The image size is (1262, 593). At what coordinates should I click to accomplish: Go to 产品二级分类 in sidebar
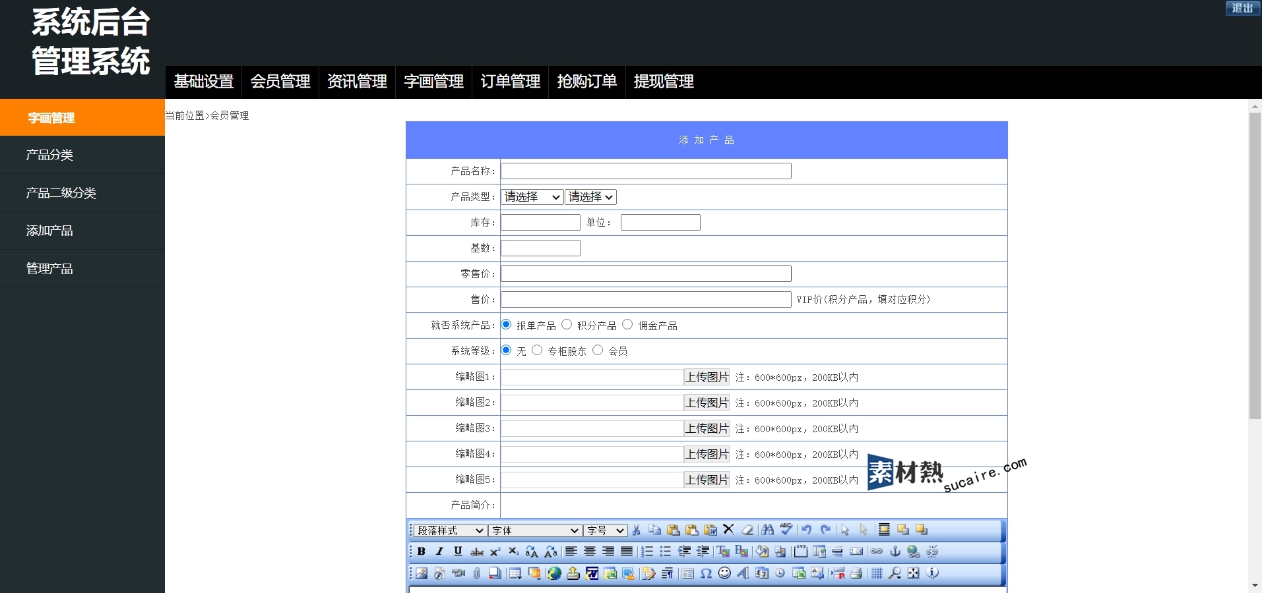click(82, 192)
